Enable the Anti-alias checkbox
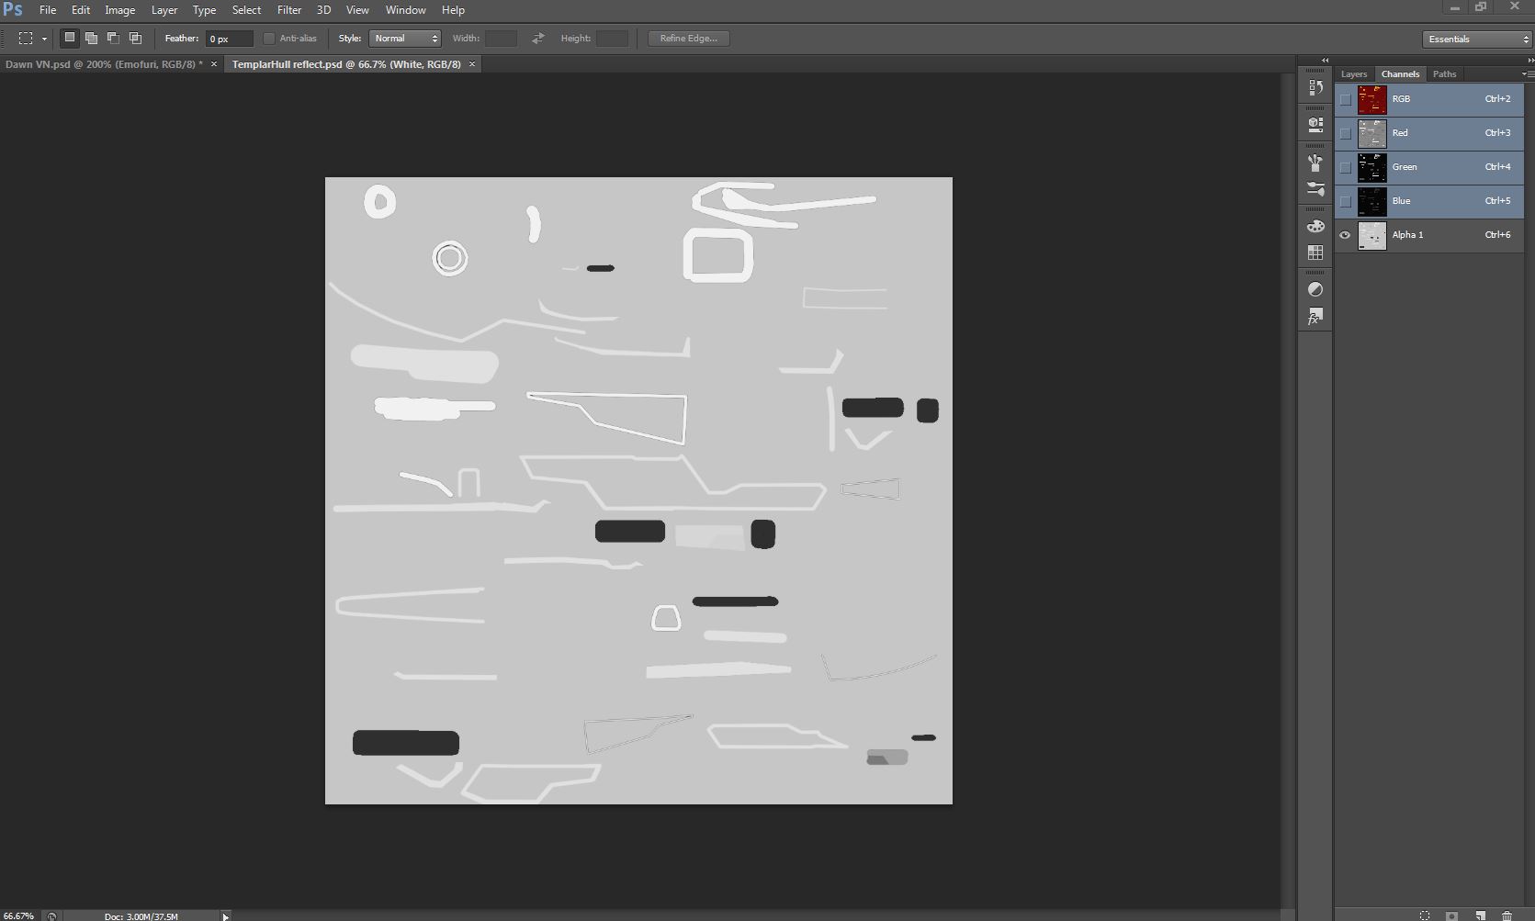This screenshot has height=921, width=1535. point(269,39)
